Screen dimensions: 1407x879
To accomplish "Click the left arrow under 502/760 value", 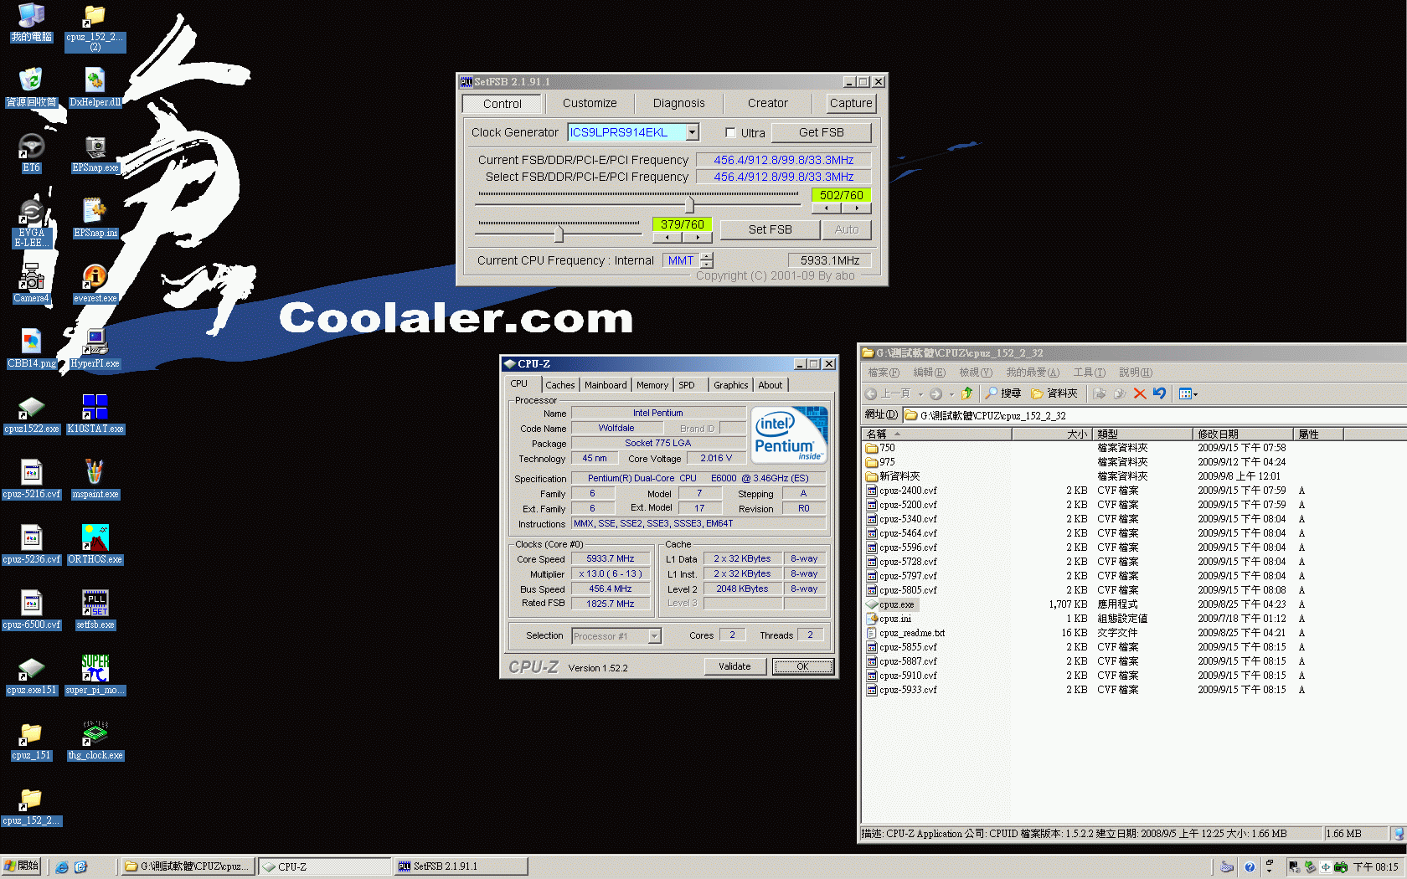I will (827, 208).
